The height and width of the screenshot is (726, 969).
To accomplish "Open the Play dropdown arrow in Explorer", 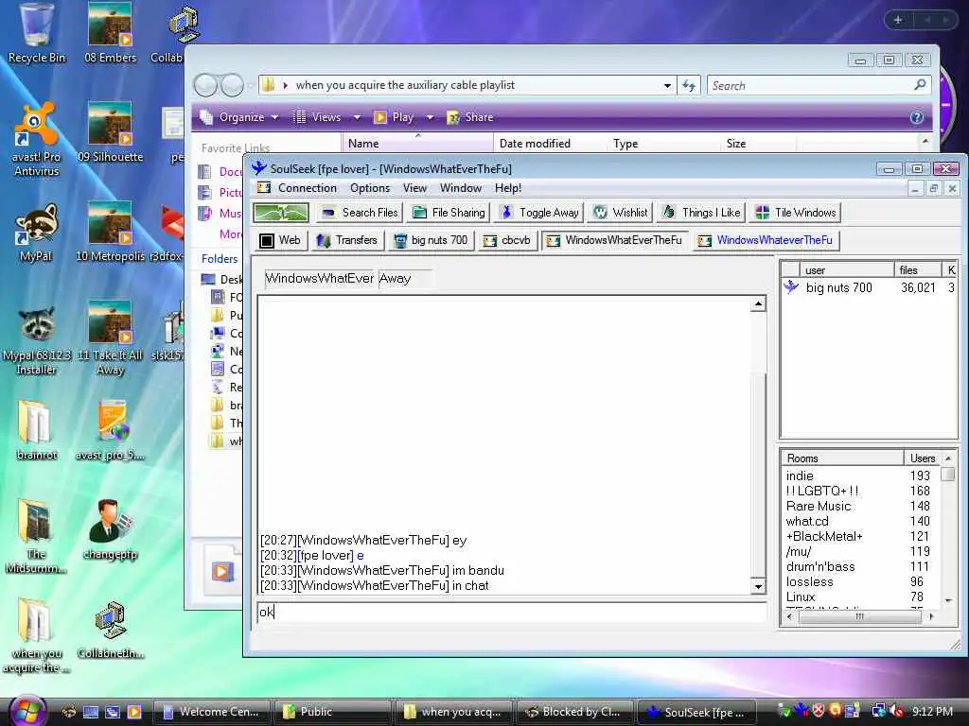I will 430,117.
